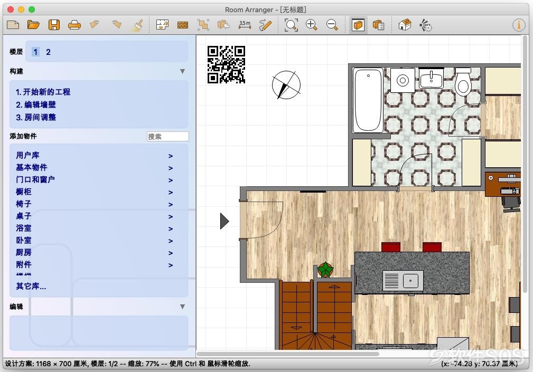This screenshot has width=533, height=372.
Task: Zoom out with the minus magnifier
Action: (332, 25)
